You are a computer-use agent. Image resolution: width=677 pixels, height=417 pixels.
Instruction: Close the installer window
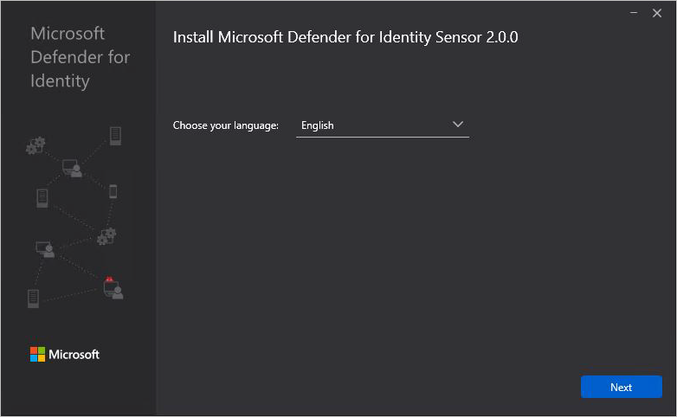point(657,13)
